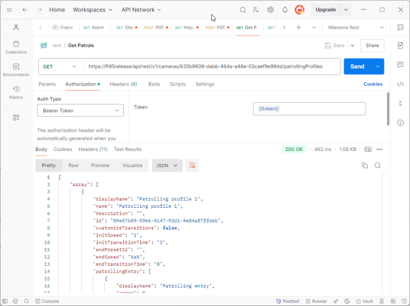Open Settings gear in top bar
This screenshot has width=410, height=306.
(x=271, y=10)
